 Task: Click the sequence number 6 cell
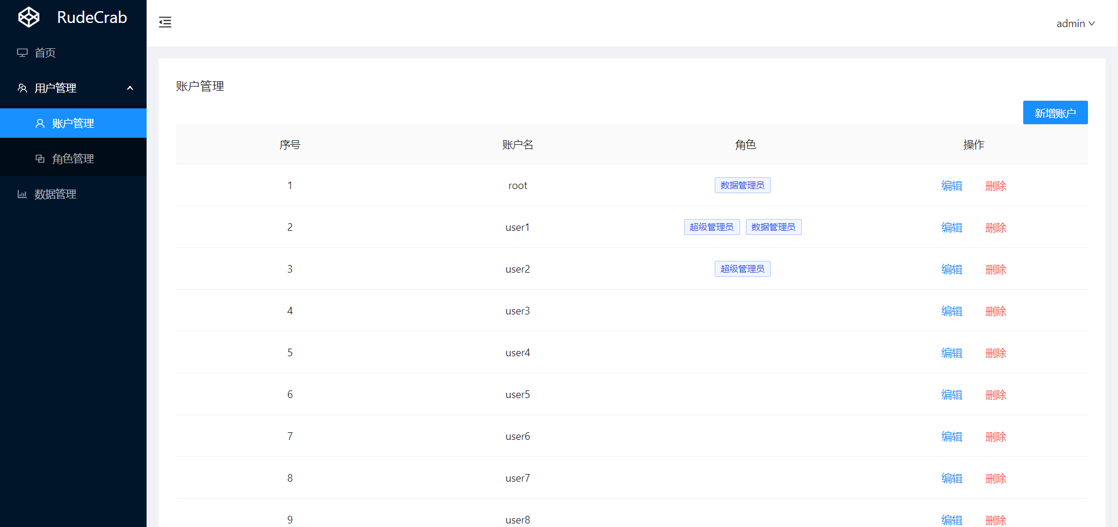tap(290, 395)
